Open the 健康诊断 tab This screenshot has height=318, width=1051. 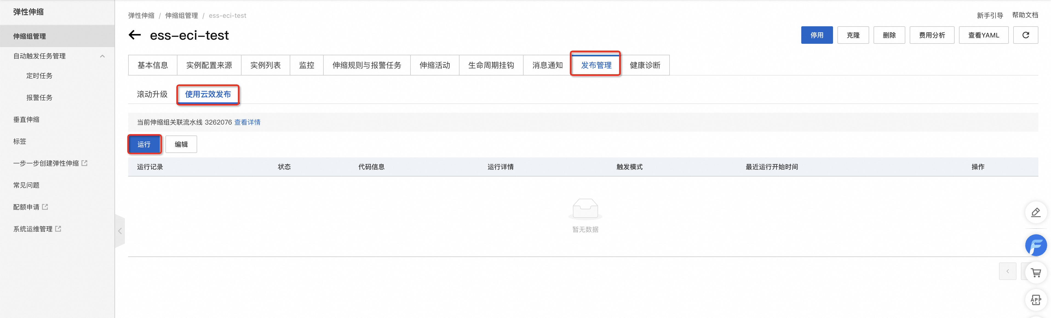coord(645,65)
